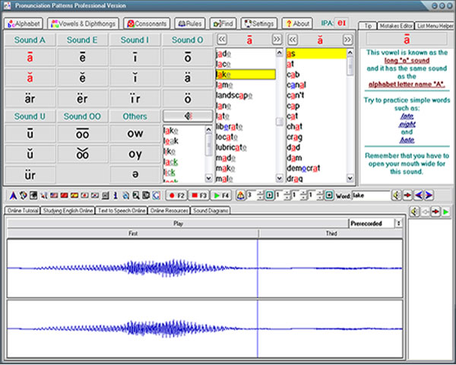The image size is (456, 365).
Task: Go to the next word with the blue right arrow
Action: tap(429, 195)
